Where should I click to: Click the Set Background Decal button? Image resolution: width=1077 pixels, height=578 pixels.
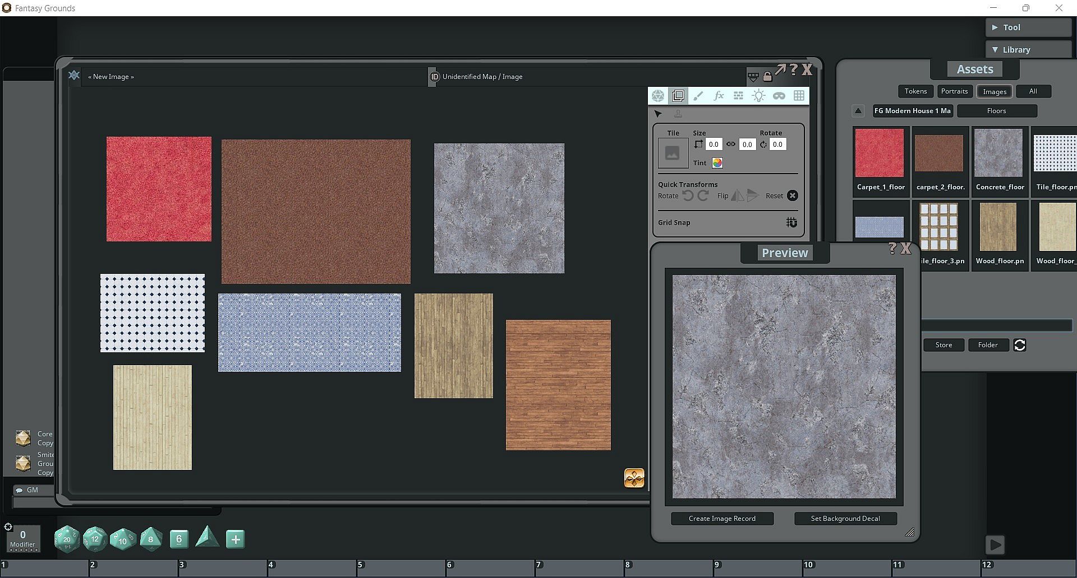(x=845, y=519)
